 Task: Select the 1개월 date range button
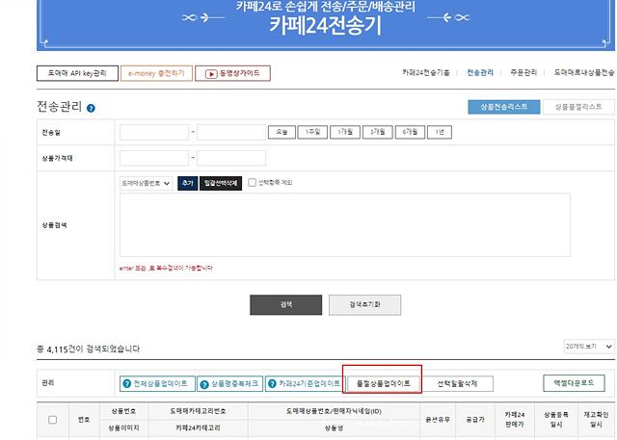click(x=345, y=132)
